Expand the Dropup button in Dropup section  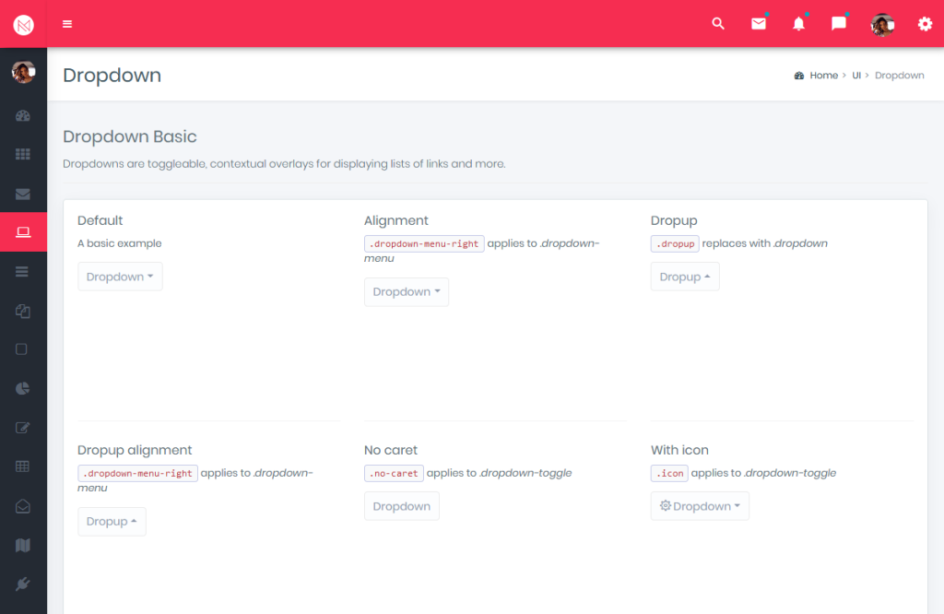(x=685, y=277)
